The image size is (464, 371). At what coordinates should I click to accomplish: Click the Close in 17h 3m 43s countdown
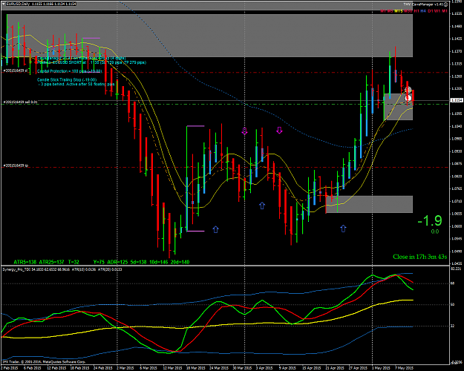[x=419, y=257]
